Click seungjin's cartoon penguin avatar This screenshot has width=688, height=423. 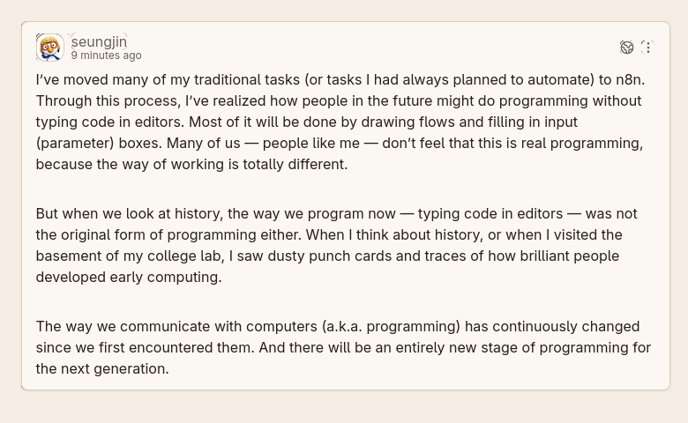49,48
